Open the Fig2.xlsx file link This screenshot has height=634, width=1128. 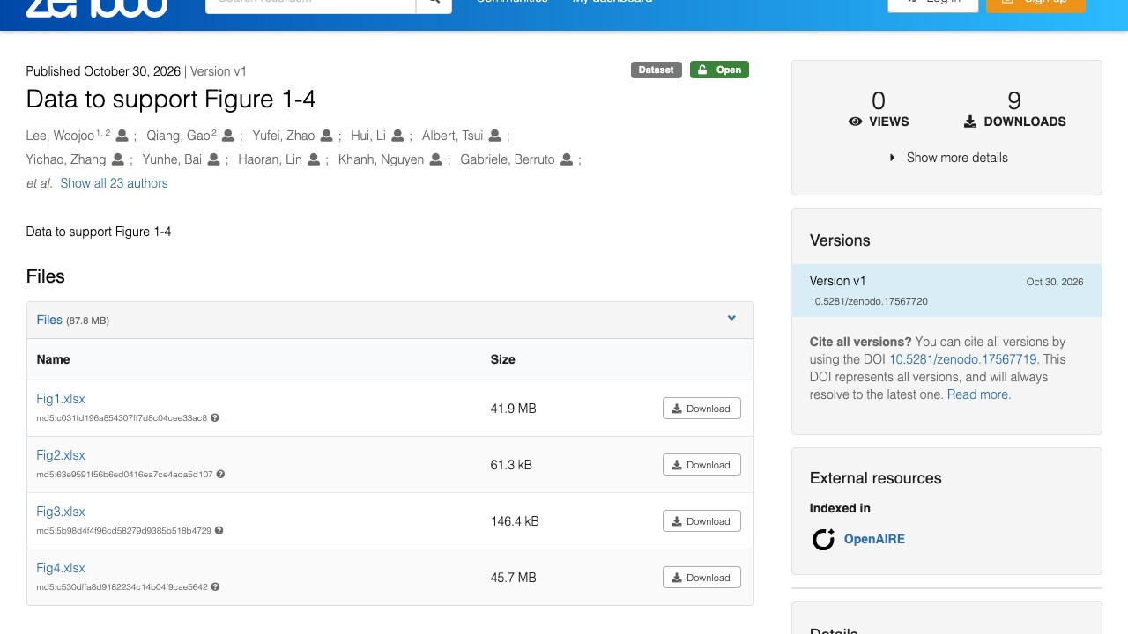[x=61, y=455]
